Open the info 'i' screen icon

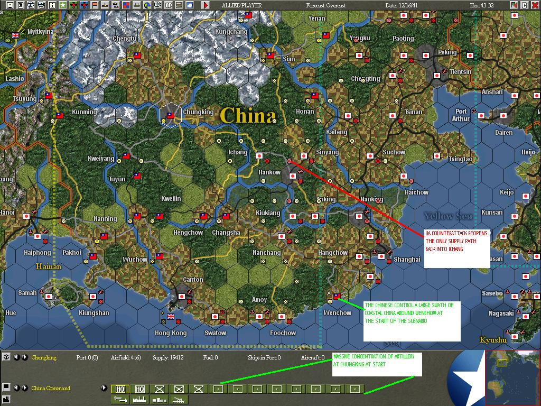tap(52, 5)
